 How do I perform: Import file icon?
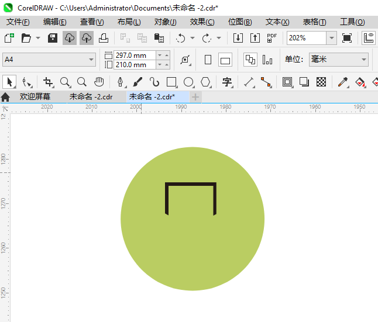pyautogui.click(x=238, y=38)
